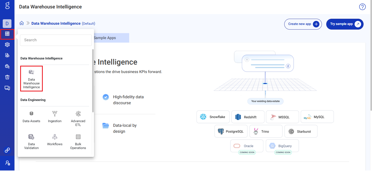This screenshot has height=171, width=372.
Task: Click the help question mark icon
Action: (362, 7)
